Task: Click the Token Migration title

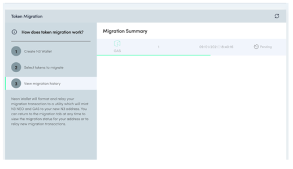Action: 27,17
